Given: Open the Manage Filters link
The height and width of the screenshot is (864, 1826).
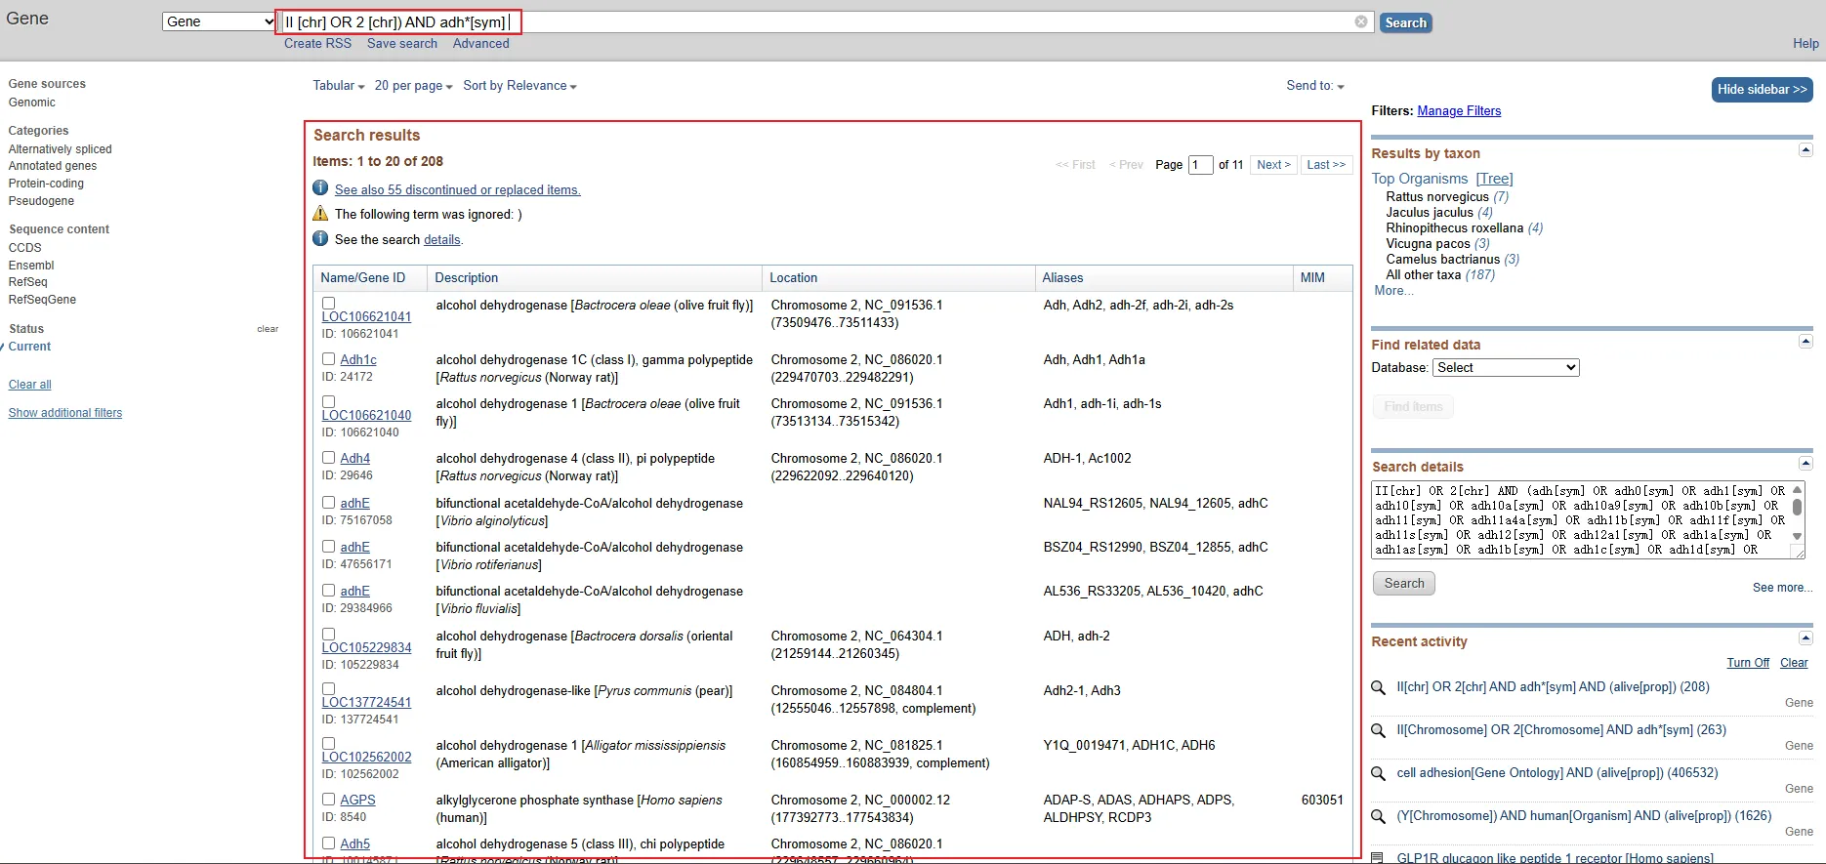Looking at the screenshot, I should tap(1459, 111).
